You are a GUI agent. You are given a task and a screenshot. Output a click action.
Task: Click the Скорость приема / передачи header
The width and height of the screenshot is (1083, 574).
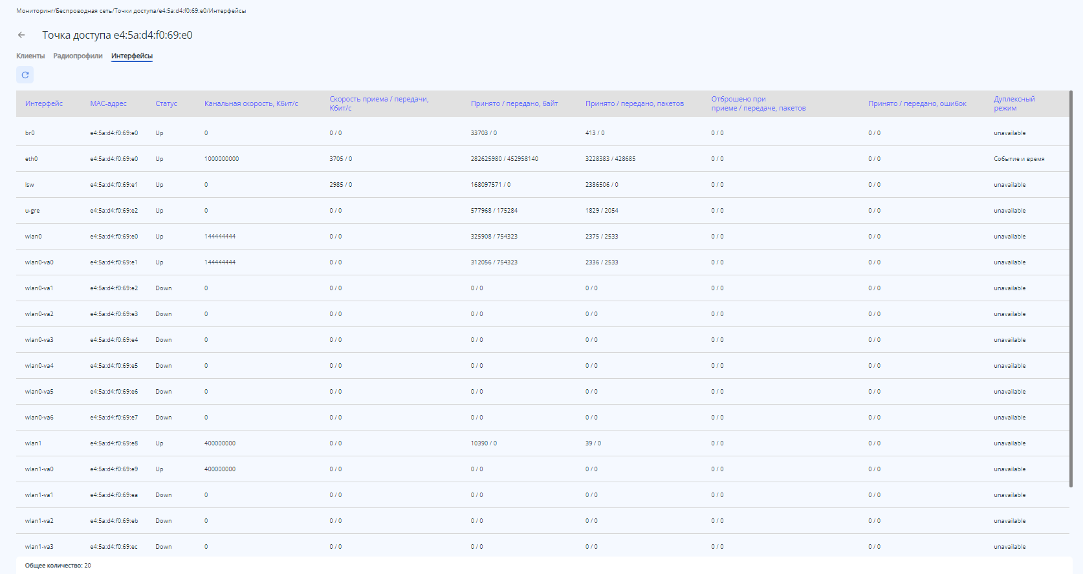pyautogui.click(x=378, y=103)
